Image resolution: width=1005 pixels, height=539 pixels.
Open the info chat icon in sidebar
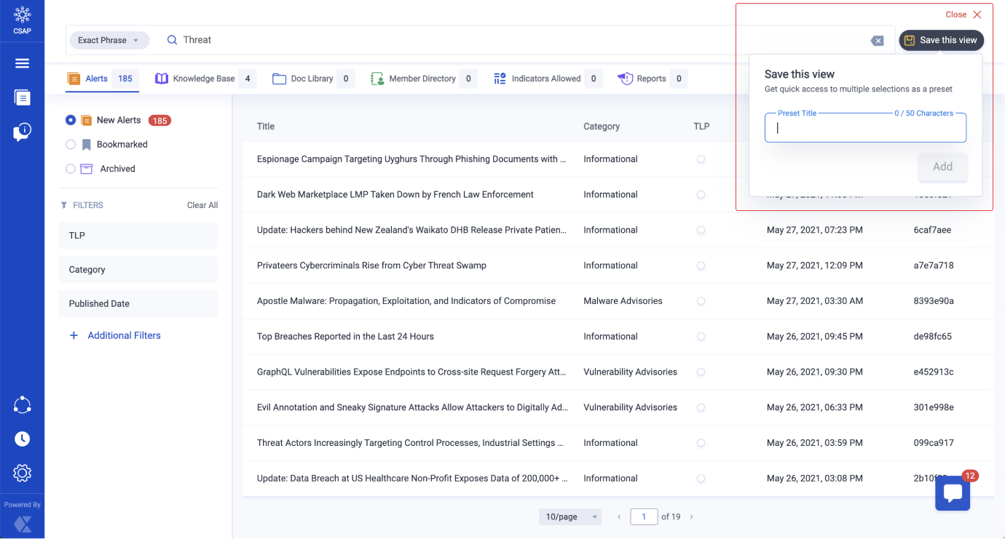tap(22, 132)
